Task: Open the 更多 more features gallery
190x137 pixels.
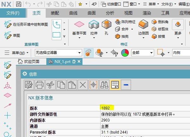Action: (178, 29)
